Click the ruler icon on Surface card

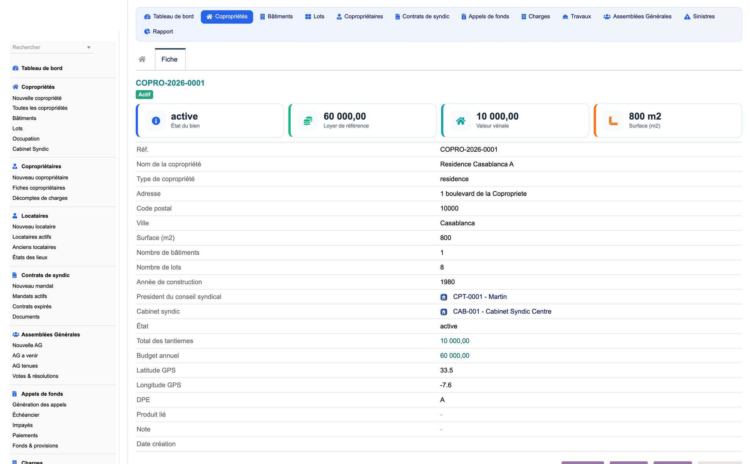pyautogui.click(x=613, y=121)
